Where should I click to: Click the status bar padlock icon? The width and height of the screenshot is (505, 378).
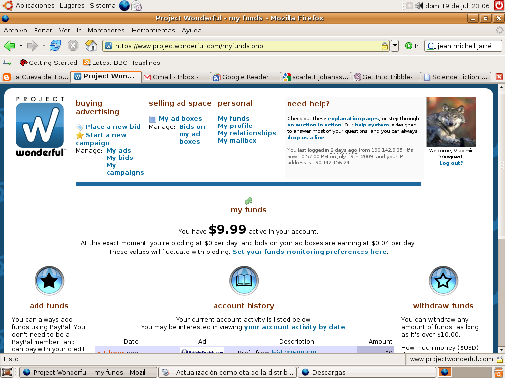(x=499, y=359)
